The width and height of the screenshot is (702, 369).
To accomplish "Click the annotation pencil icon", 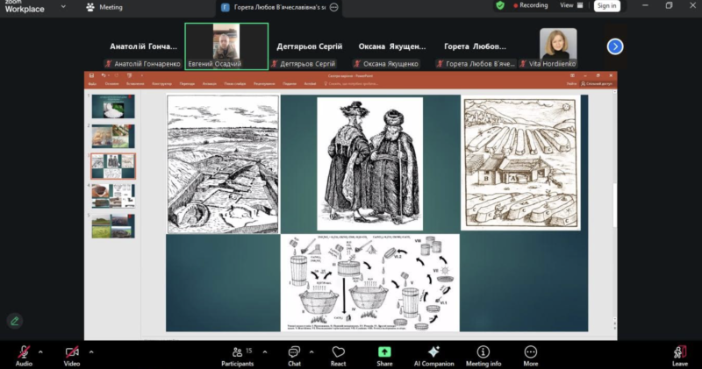I will 14,321.
